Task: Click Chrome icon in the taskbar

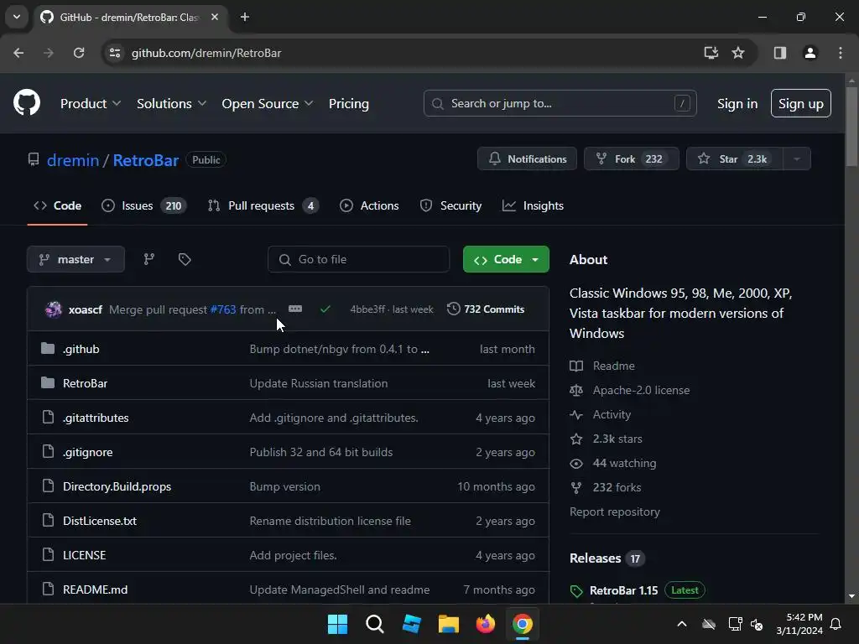Action: click(522, 624)
